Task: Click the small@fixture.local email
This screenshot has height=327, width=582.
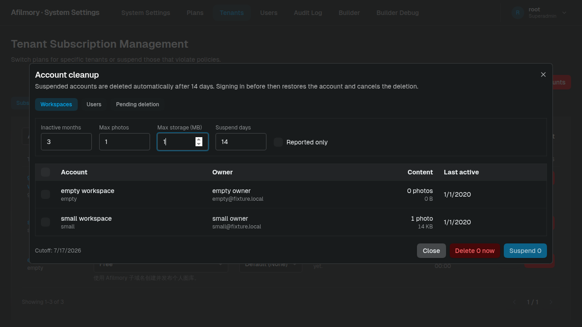Action: [237, 227]
